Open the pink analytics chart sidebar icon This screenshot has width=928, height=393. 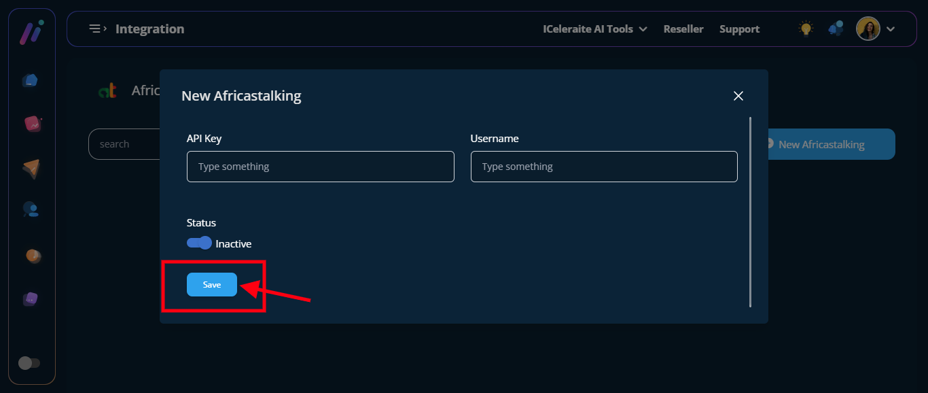[x=32, y=124]
